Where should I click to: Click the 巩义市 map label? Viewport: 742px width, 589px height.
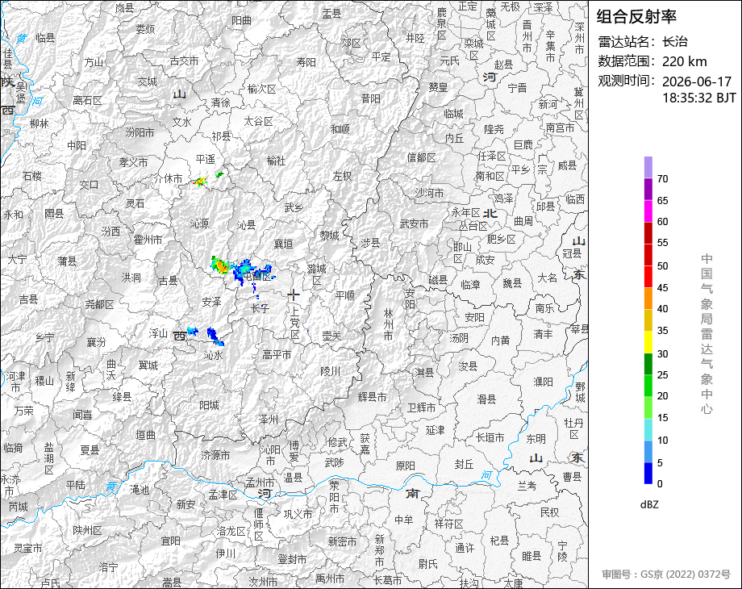point(298,514)
